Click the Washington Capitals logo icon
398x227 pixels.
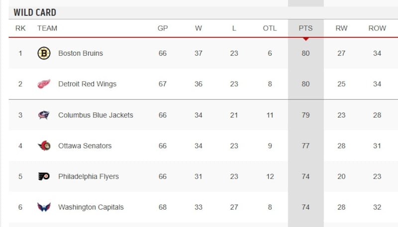point(44,207)
